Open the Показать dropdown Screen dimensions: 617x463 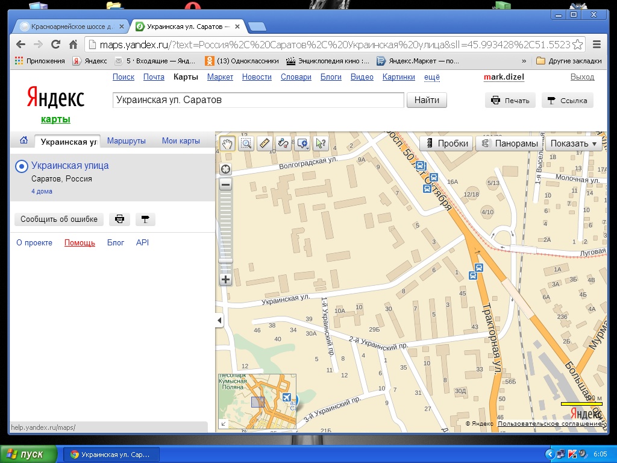click(574, 143)
